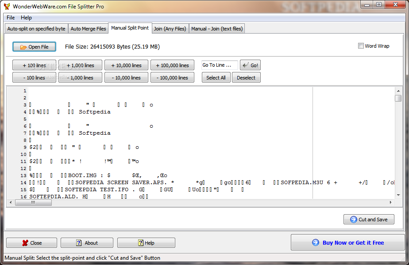Go back - 100,000 lines

(x=173, y=78)
